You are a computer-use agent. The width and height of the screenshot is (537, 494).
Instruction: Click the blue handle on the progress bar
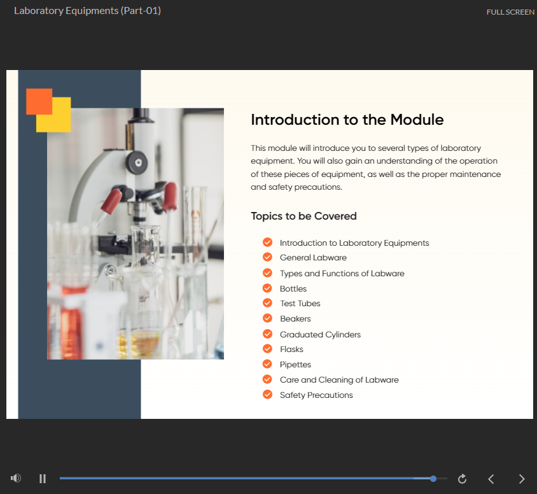(x=433, y=479)
